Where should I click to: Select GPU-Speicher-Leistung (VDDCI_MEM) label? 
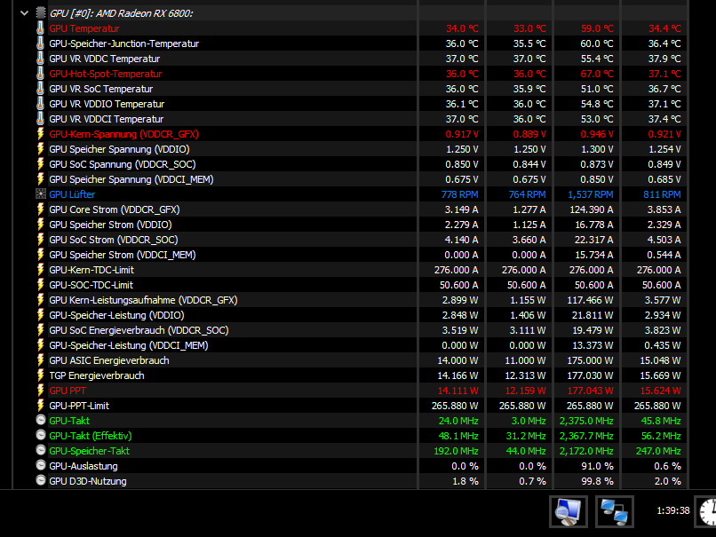[129, 345]
